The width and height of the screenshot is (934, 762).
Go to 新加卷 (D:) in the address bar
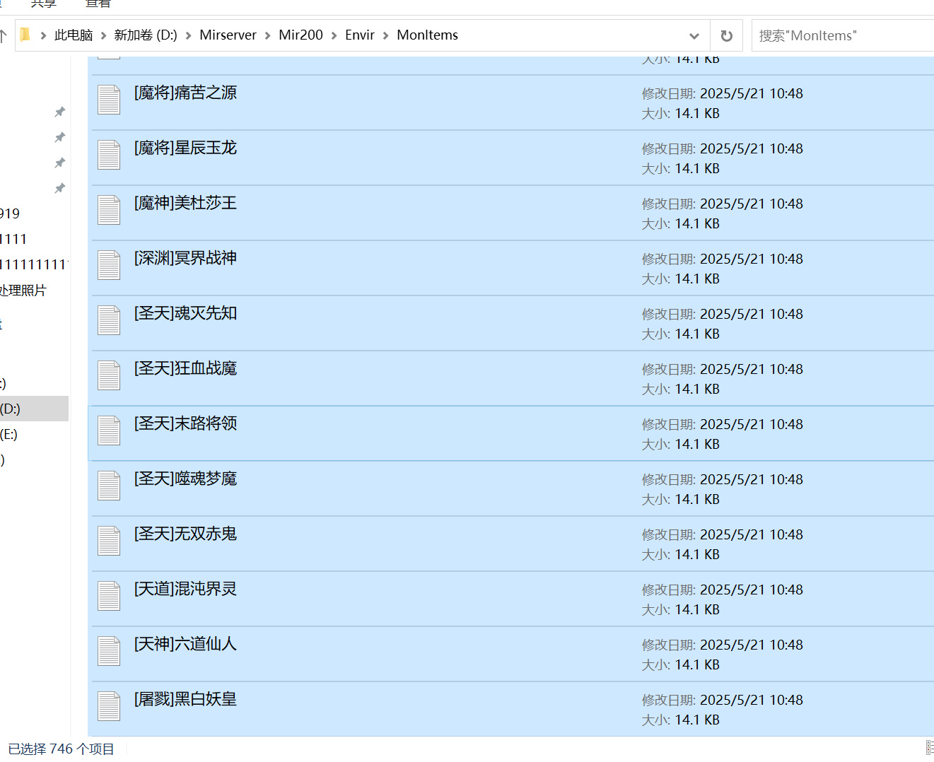coord(146,35)
